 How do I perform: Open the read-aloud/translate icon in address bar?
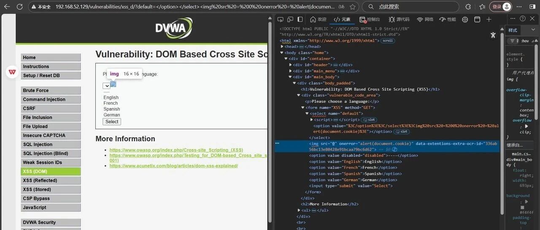point(341,7)
